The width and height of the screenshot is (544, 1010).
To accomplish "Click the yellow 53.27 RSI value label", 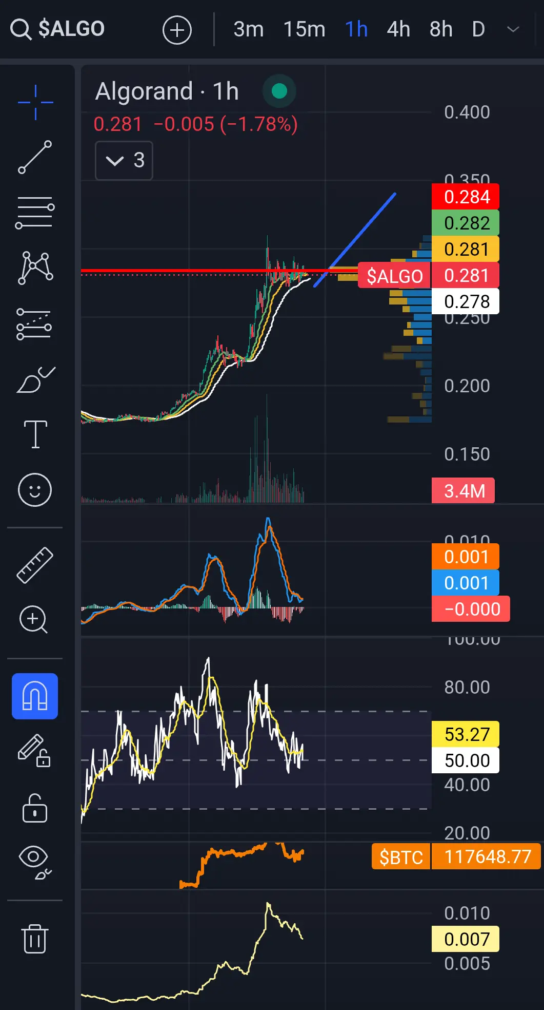I will pyautogui.click(x=466, y=734).
